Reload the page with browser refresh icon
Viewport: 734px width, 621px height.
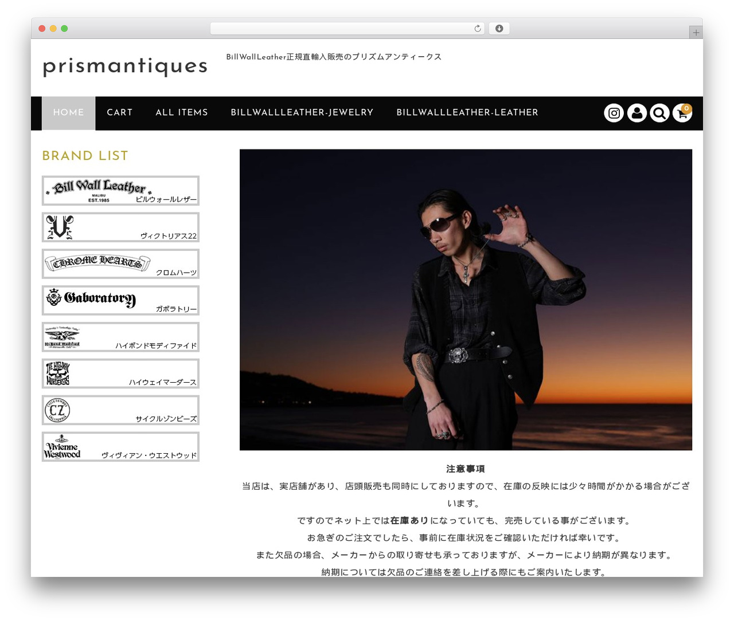pos(478,29)
